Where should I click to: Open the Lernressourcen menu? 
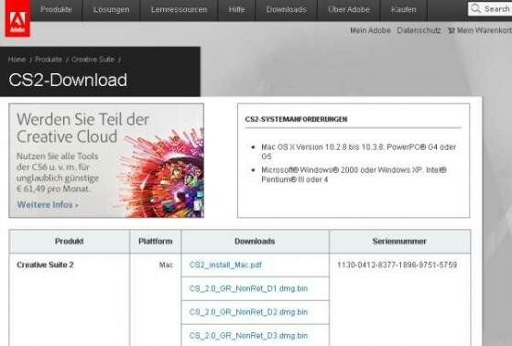click(x=179, y=10)
